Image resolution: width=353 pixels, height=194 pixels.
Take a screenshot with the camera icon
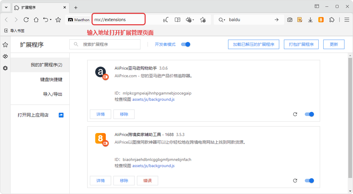pyautogui.click(x=290, y=20)
